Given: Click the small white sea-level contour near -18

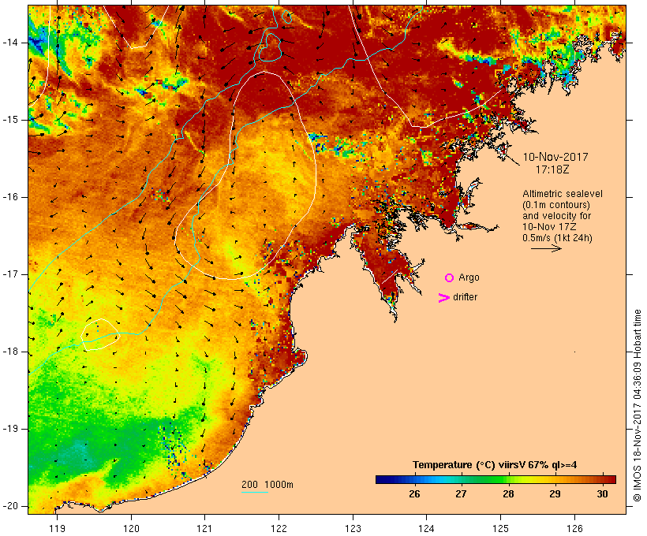Looking at the screenshot, I should click(100, 334).
